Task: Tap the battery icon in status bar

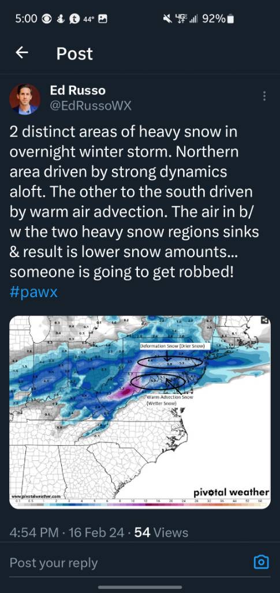Action: (x=231, y=19)
